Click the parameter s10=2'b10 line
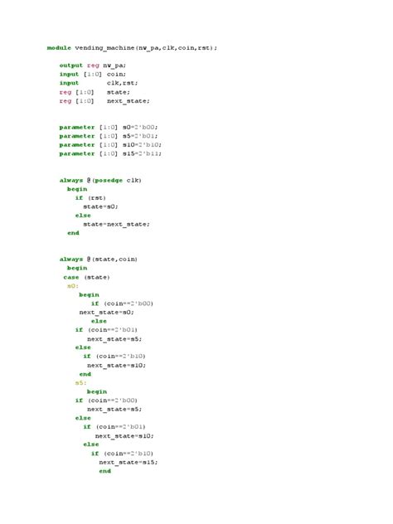This screenshot has width=393, height=524. (x=110, y=145)
